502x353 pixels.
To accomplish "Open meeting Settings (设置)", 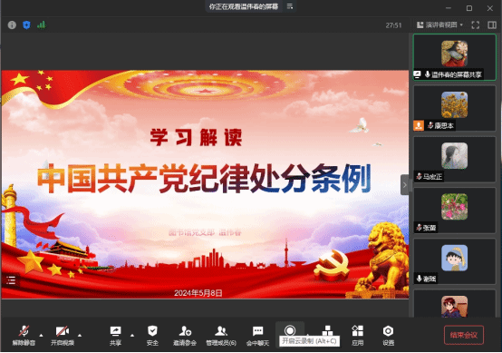I will pyautogui.click(x=388, y=336).
